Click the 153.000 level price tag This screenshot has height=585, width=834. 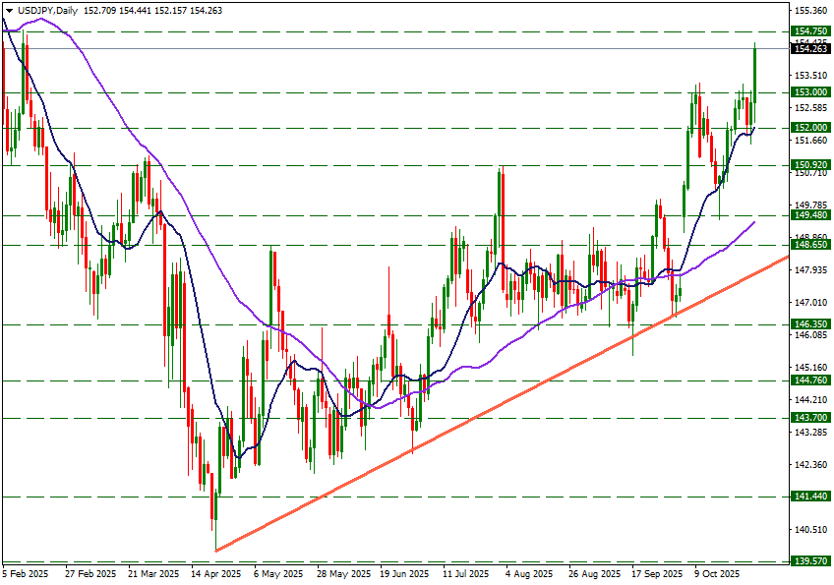pos(810,92)
